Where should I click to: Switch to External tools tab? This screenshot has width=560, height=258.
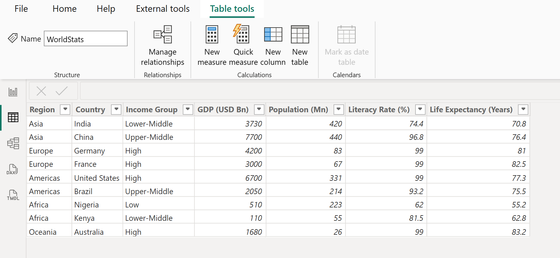[x=163, y=9]
